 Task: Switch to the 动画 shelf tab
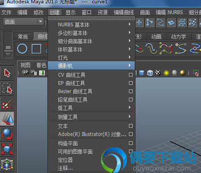(157, 37)
